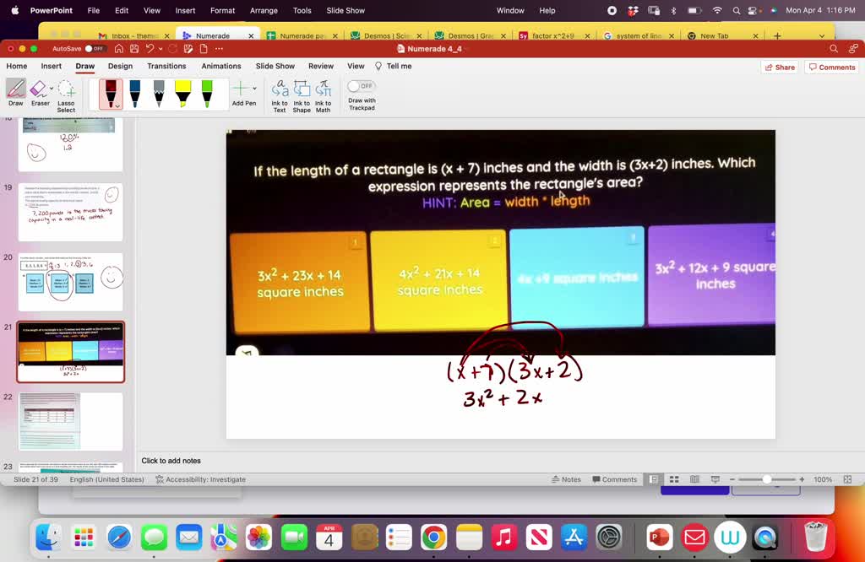Activate the Lasso Select tool
865x562 pixels.
pyautogui.click(x=66, y=93)
